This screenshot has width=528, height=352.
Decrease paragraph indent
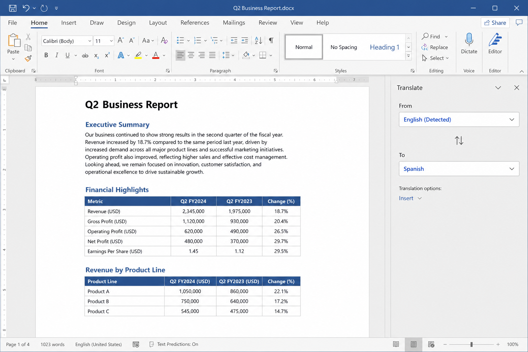[x=234, y=41]
